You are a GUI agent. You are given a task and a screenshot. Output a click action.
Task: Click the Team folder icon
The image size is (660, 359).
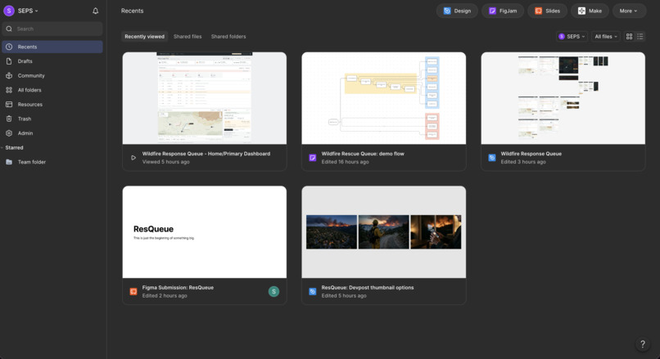coord(9,162)
